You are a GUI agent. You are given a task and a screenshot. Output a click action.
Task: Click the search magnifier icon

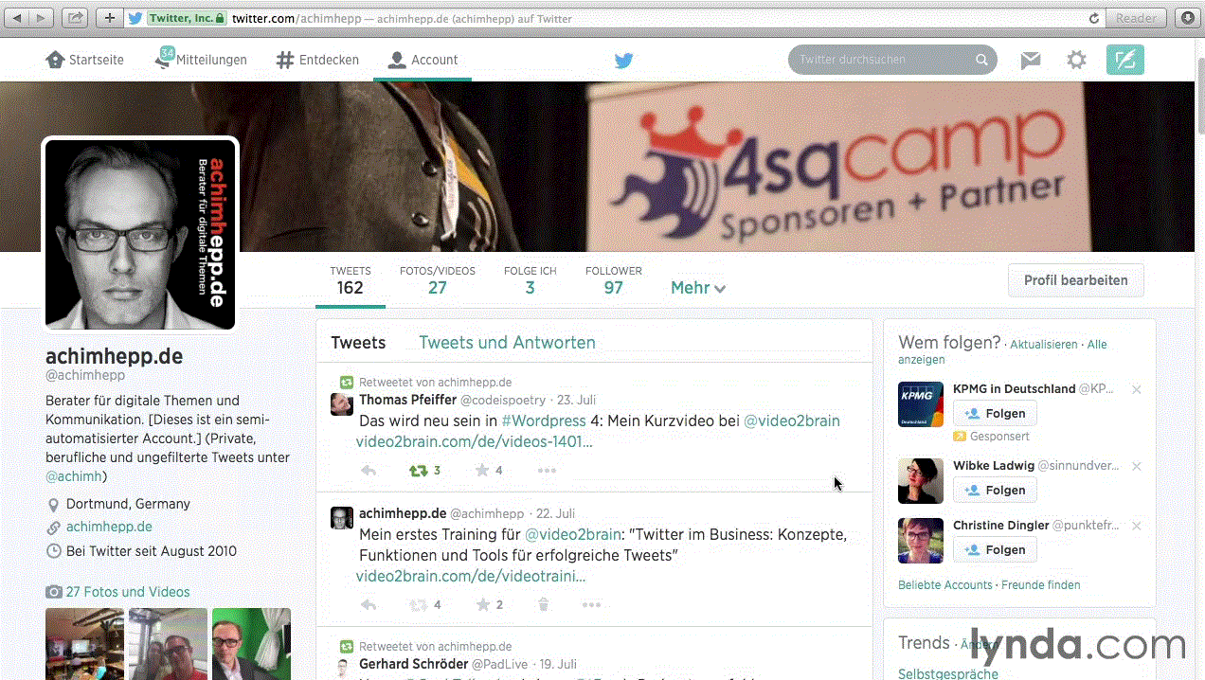(x=982, y=60)
